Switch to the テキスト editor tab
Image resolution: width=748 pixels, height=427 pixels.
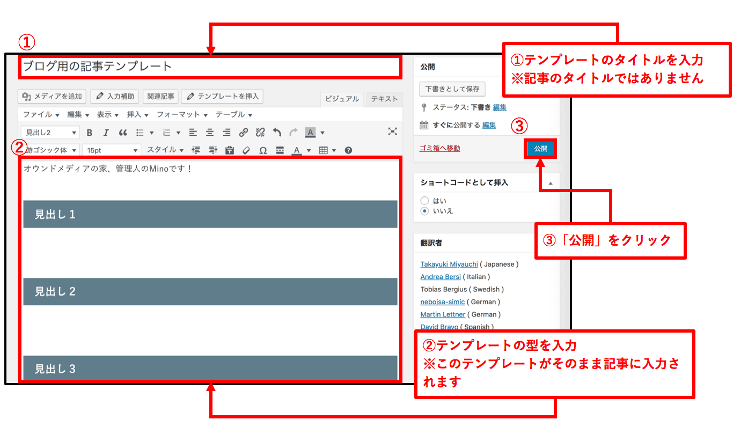(x=385, y=99)
